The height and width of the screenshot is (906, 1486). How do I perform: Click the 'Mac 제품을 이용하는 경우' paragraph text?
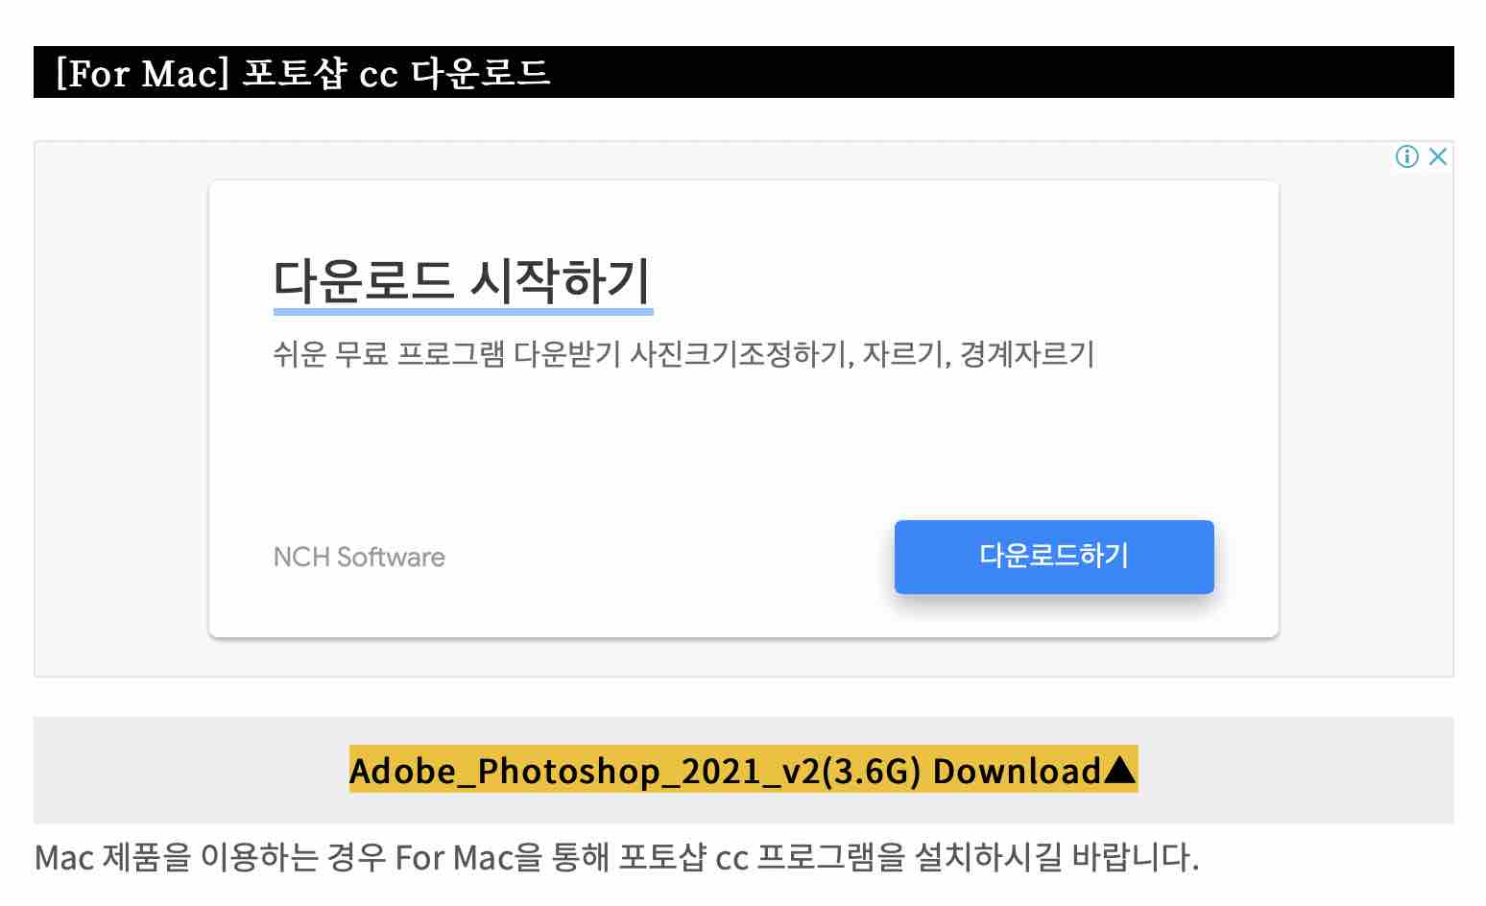(x=617, y=857)
